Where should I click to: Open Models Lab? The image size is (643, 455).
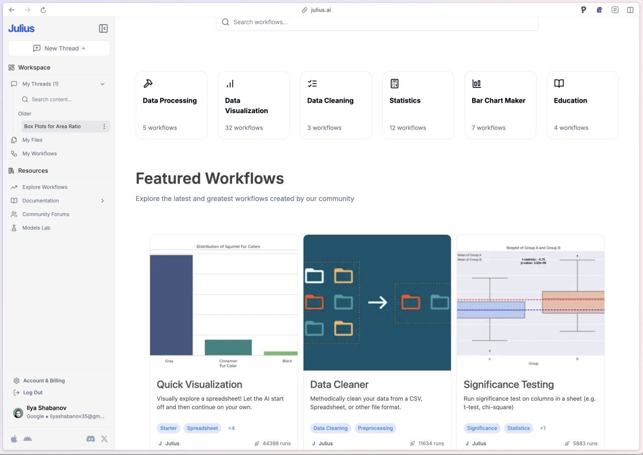click(36, 228)
